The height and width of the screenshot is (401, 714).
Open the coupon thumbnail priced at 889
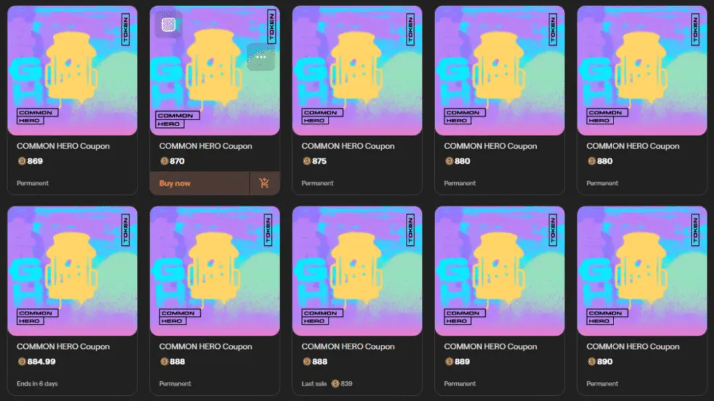pyautogui.click(x=500, y=272)
